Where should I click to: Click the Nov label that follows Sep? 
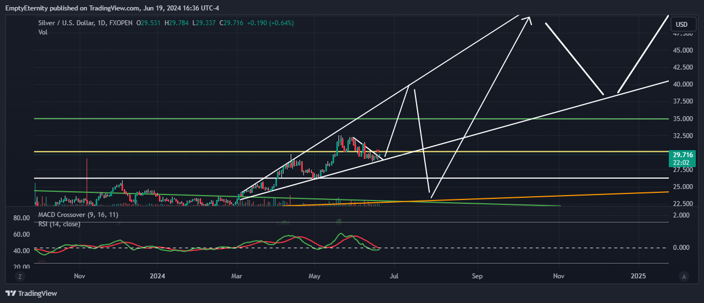558,276
